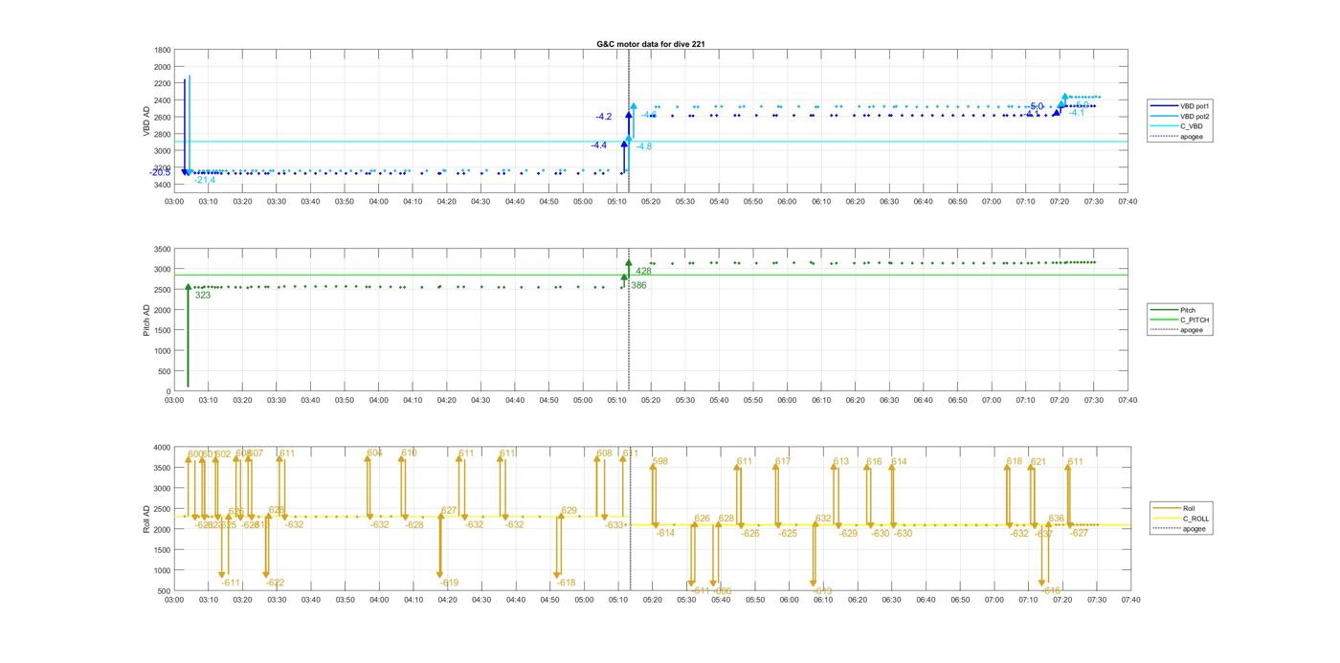Click the "2600" tick on the VBD axis

click(x=163, y=118)
